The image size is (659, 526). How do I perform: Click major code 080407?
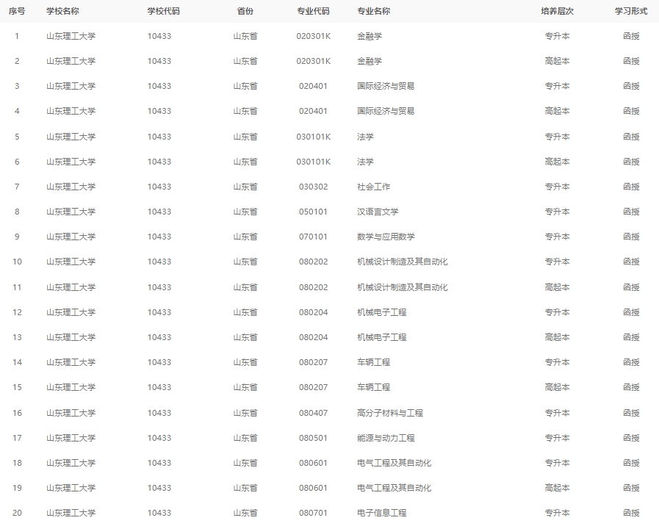coord(313,413)
